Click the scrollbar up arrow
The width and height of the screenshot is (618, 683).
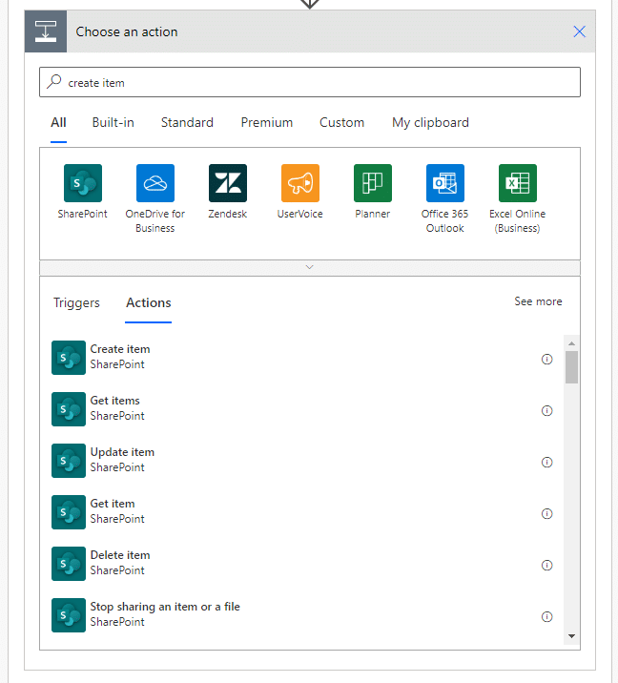572,343
